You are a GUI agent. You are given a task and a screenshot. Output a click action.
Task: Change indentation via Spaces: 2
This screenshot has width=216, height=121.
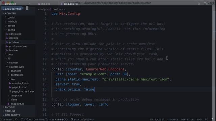[172, 120]
